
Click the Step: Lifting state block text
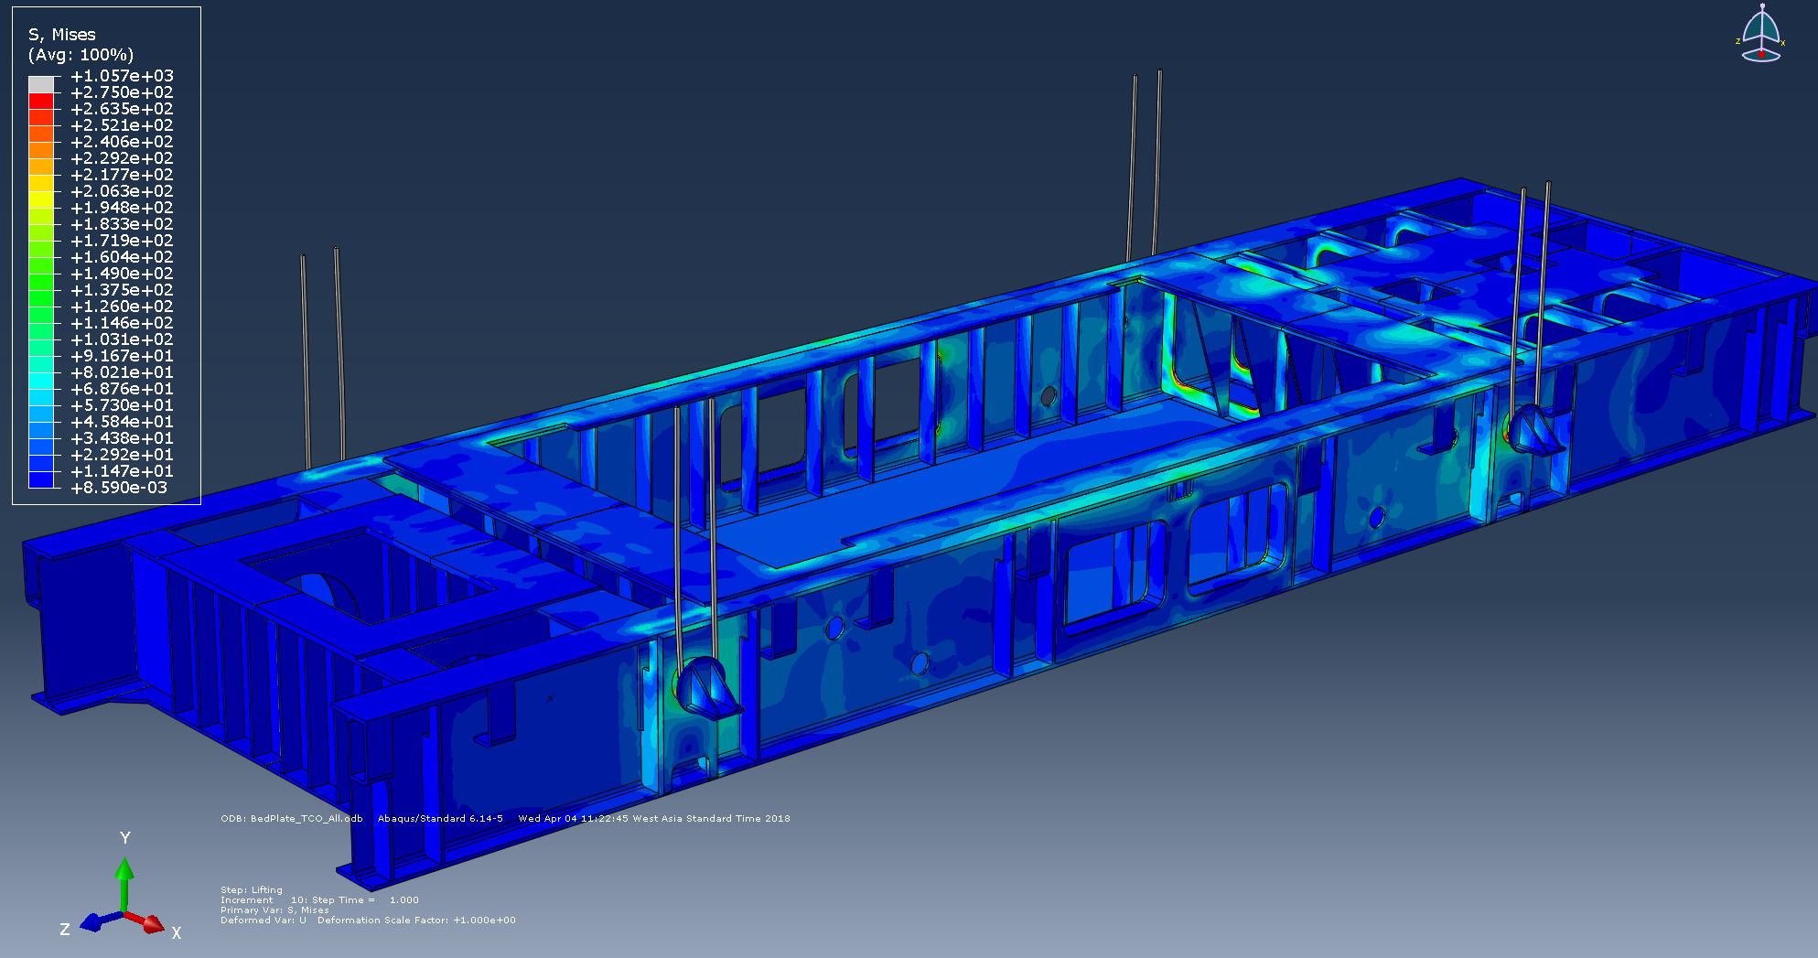pos(252,888)
